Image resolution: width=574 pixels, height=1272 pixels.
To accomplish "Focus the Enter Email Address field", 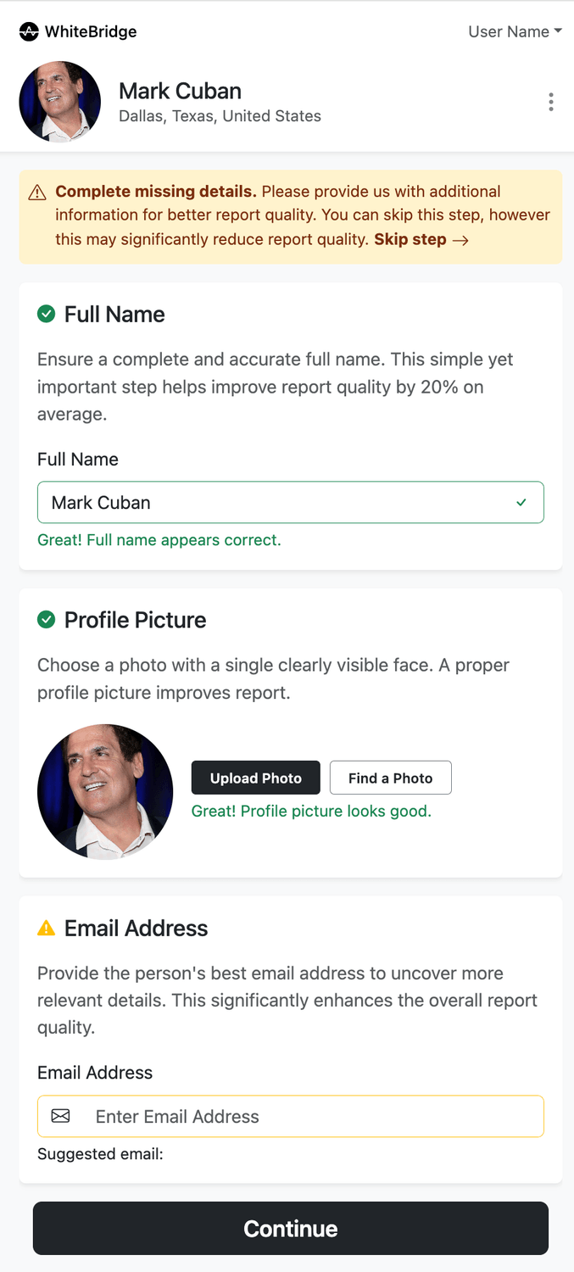I will [x=291, y=1116].
